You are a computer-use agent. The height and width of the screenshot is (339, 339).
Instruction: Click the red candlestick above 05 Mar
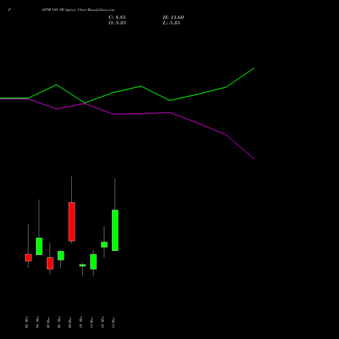click(50, 263)
